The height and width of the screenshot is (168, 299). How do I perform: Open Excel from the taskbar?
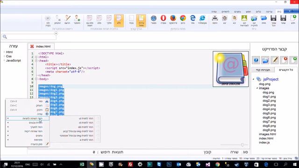[82, 164]
